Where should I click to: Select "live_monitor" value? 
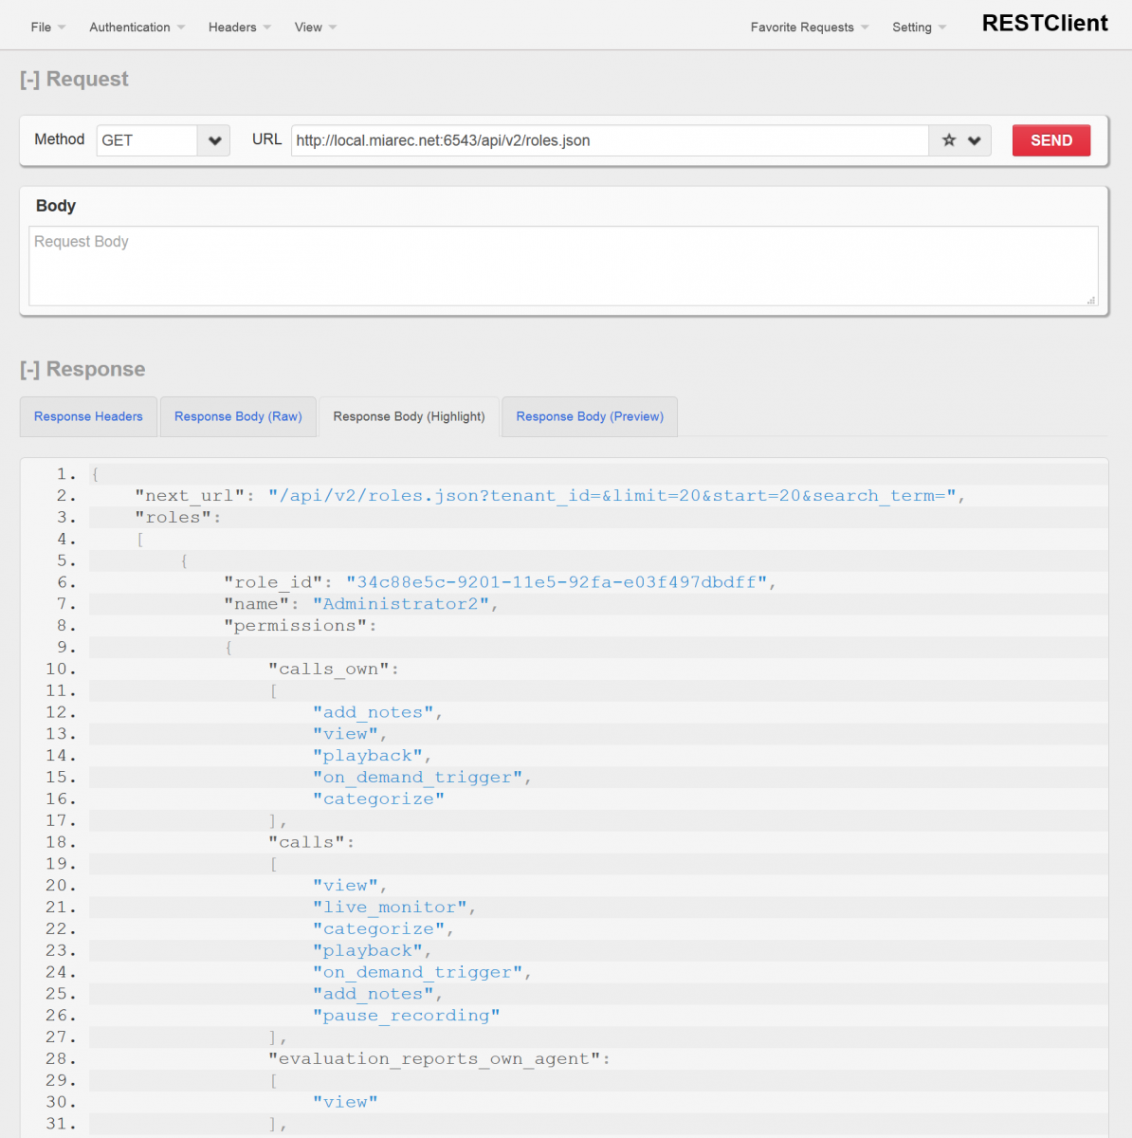[x=390, y=908]
